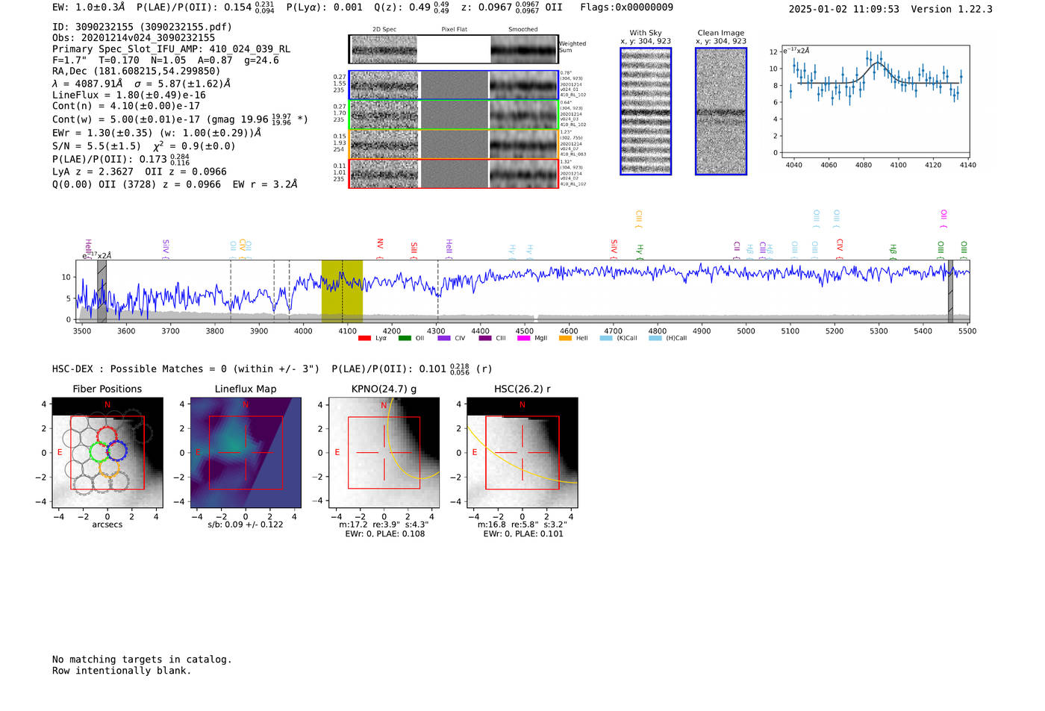Open the Clean Image cutout
Viewport: 1045px width, 711px height.
click(x=721, y=111)
